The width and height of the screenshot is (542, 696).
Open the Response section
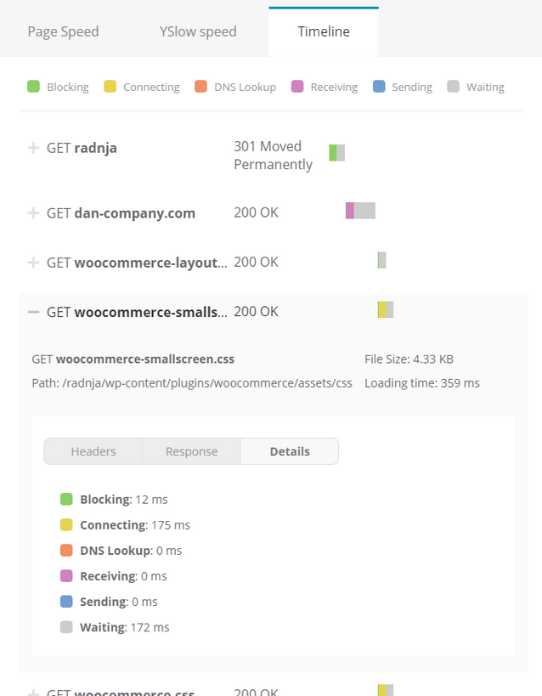[191, 451]
